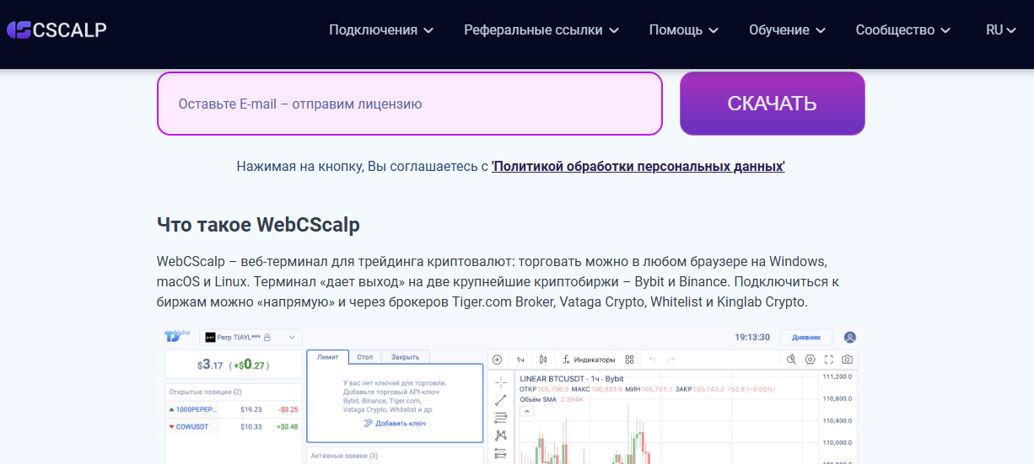
Task: Open the Помощь dropdown menu
Action: 684,30
